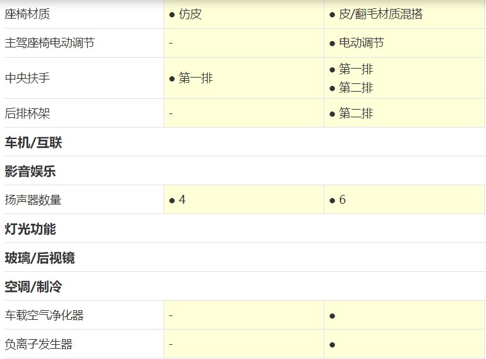
Task: Click 第一排 in the 中央扶手 second column
Action: [x=356, y=69]
